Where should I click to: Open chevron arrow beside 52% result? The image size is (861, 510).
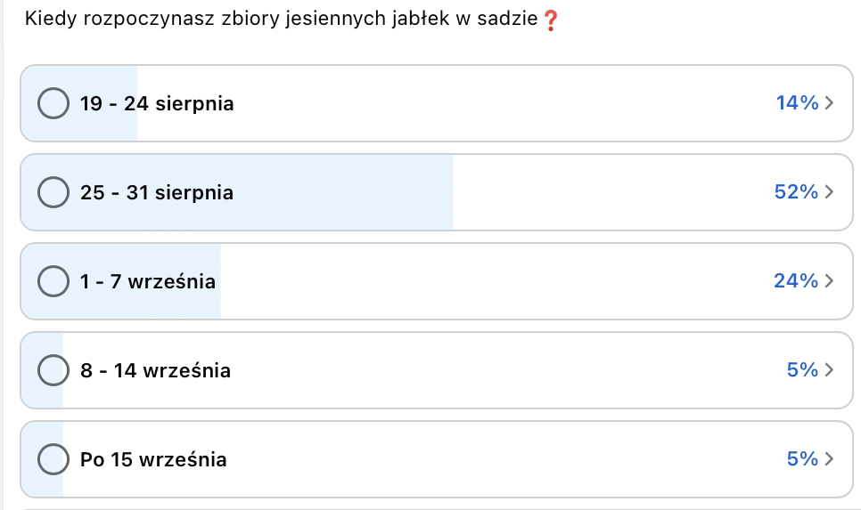[x=829, y=192]
